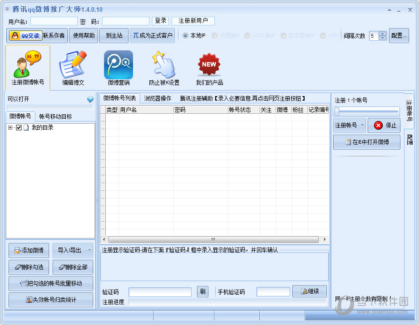Focus the 手机验证码 input field

[273, 292]
